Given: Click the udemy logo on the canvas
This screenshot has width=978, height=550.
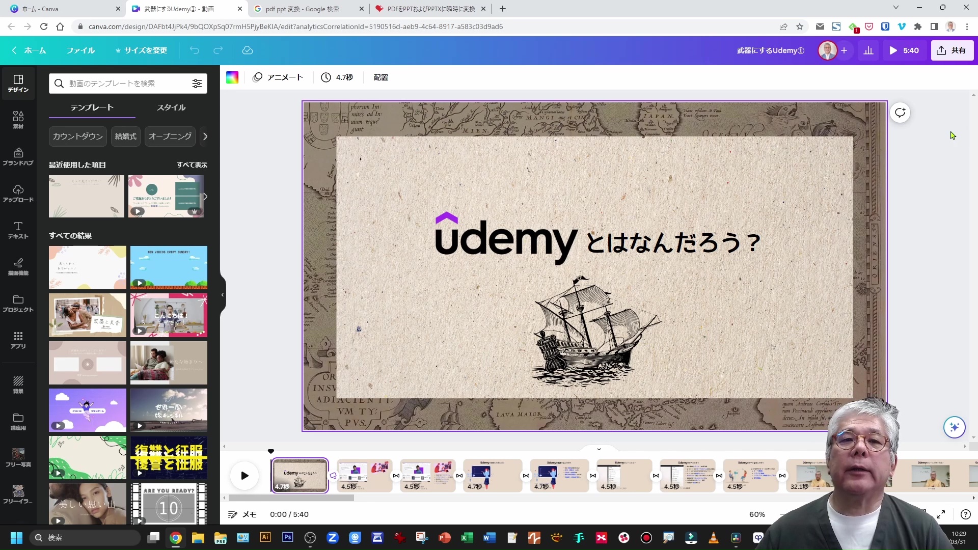Looking at the screenshot, I should [x=506, y=239].
